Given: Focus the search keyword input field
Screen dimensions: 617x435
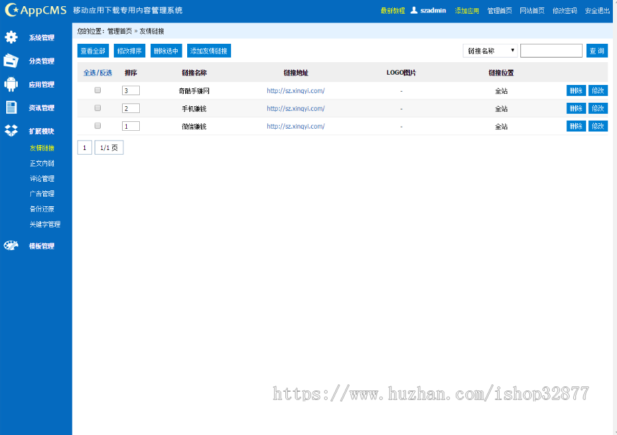Looking at the screenshot, I should pos(551,51).
